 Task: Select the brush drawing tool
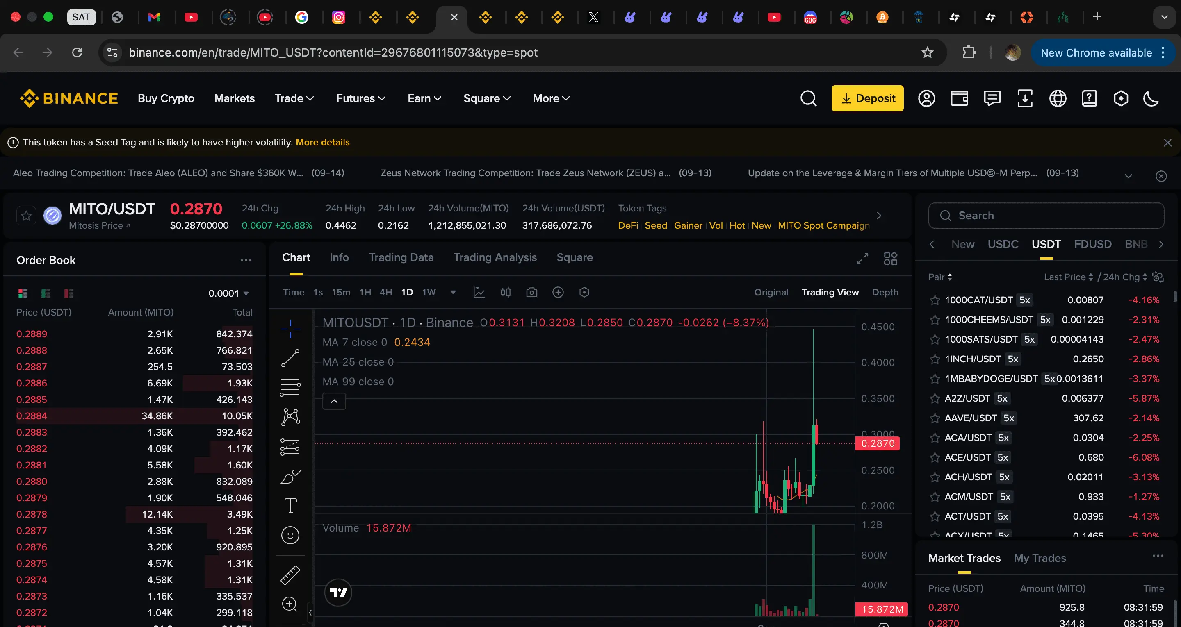pos(290,477)
